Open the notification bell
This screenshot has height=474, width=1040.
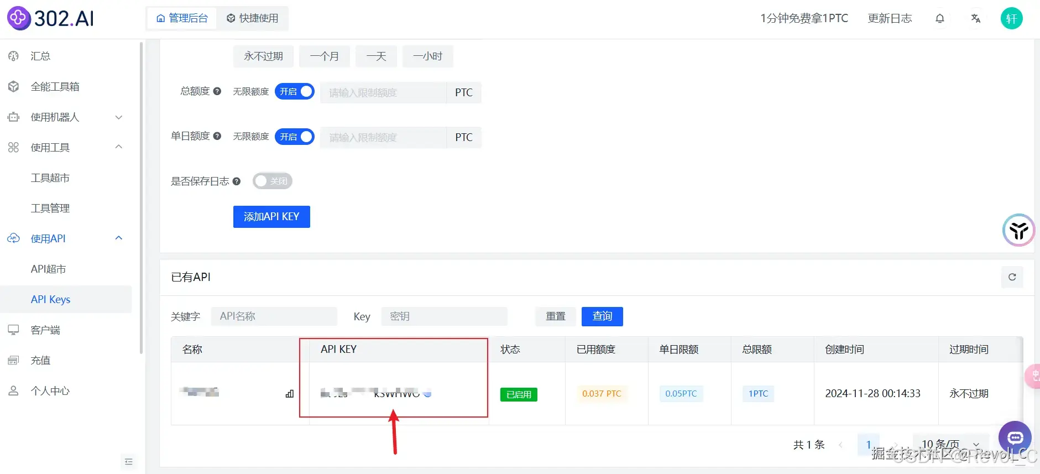(x=940, y=18)
